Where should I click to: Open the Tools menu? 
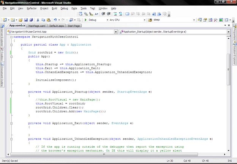(84, 8)
